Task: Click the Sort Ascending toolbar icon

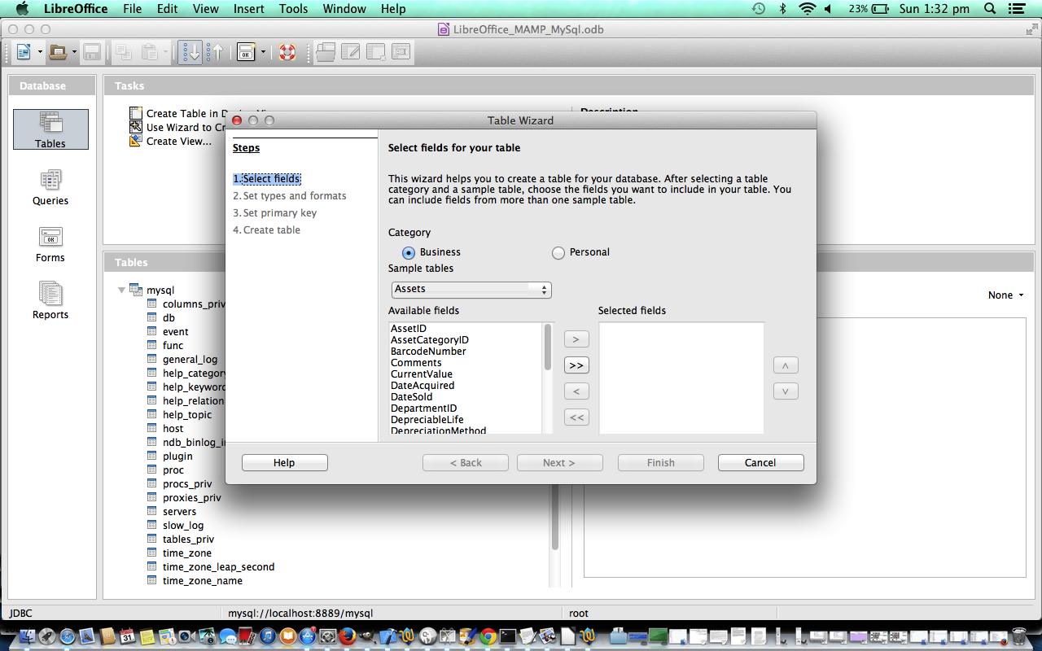Action: point(190,52)
